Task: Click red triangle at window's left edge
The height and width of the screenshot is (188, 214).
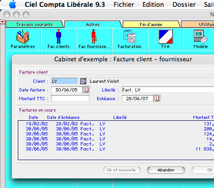Action: [2, 22]
